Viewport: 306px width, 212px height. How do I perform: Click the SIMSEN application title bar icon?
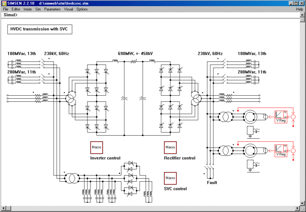(x=4, y=3)
